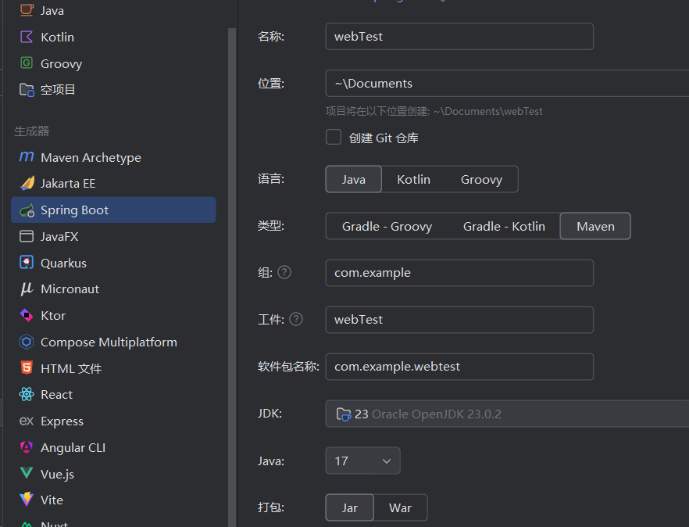Select Quarkus generator
This screenshot has height=527, width=689.
113,263
